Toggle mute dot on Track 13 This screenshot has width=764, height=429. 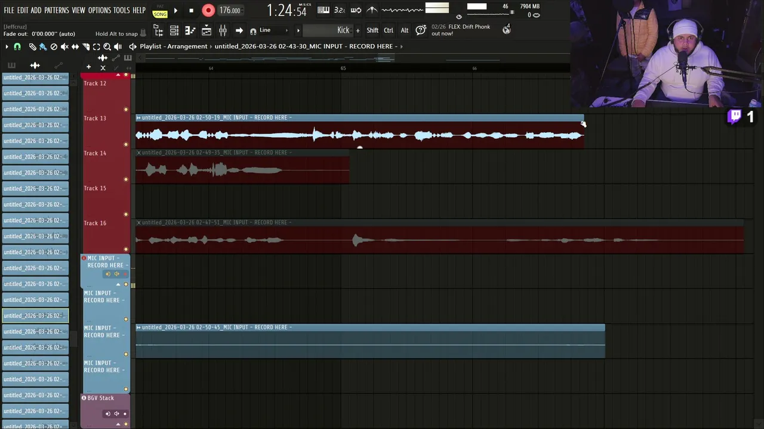coord(125,144)
